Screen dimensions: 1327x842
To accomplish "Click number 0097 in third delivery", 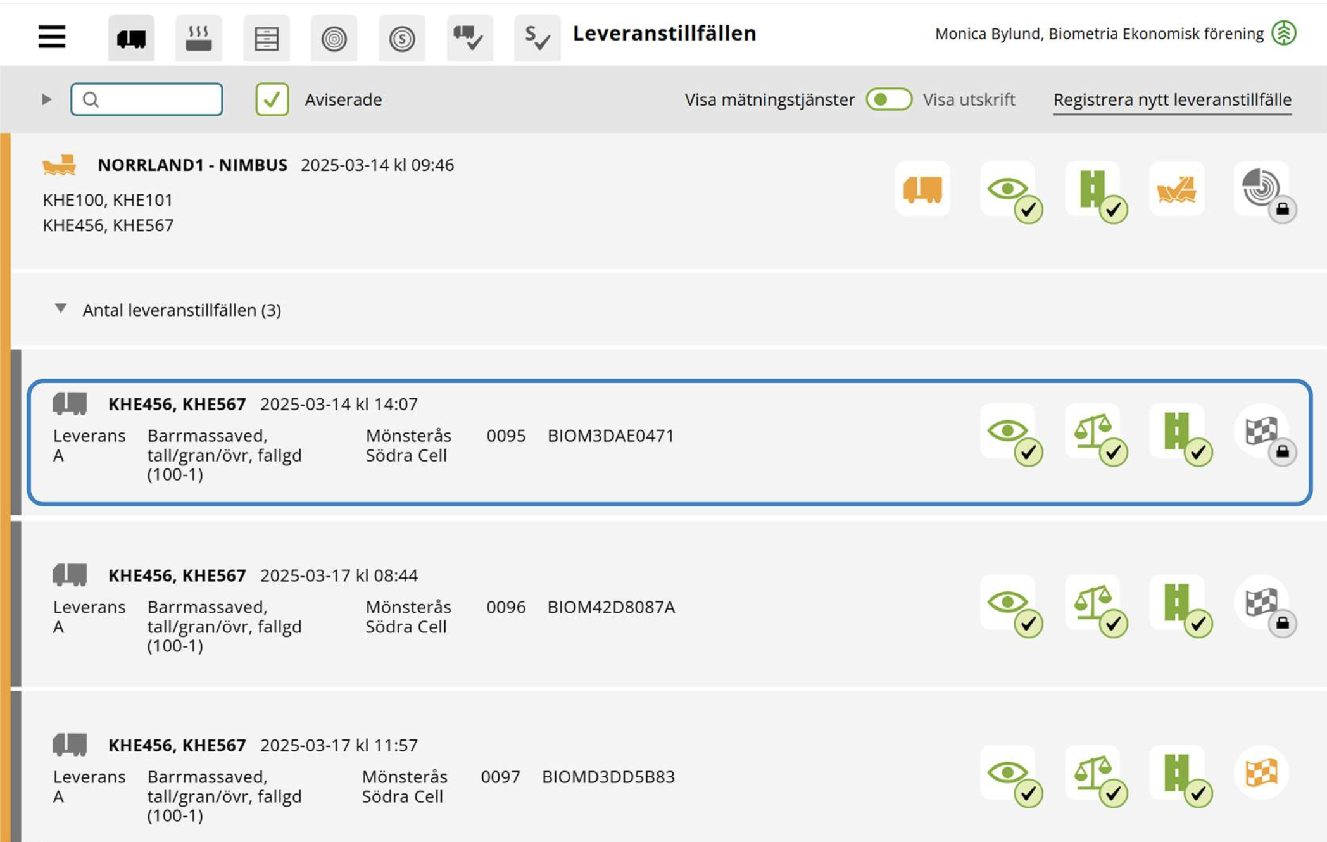I will tap(500, 777).
